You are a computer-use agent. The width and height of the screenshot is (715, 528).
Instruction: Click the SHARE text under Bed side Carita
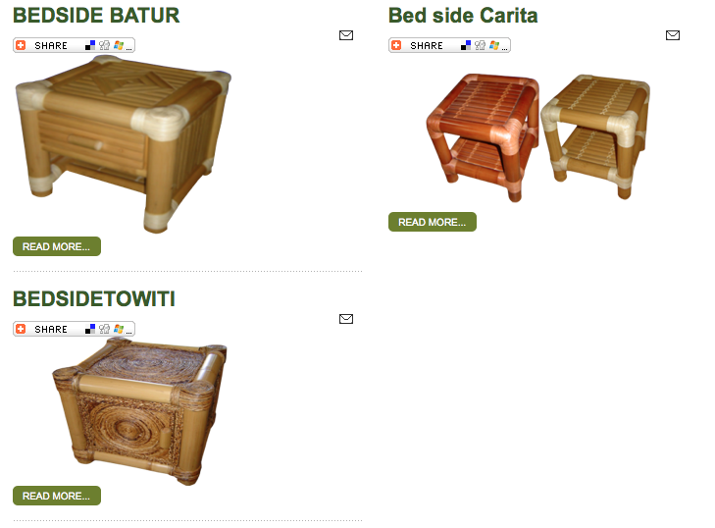click(x=427, y=45)
